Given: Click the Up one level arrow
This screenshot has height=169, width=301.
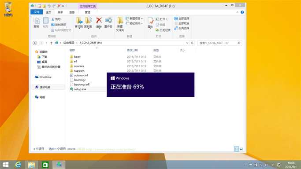Looking at the screenshot, I should tap(51, 43).
